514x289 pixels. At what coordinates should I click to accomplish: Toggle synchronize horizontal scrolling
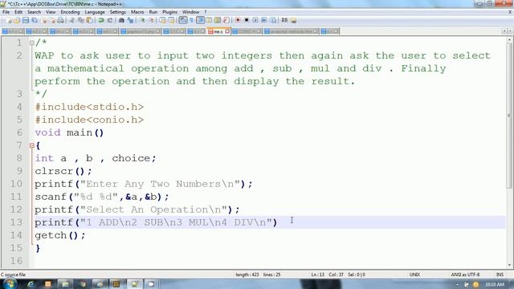pos(171,20)
